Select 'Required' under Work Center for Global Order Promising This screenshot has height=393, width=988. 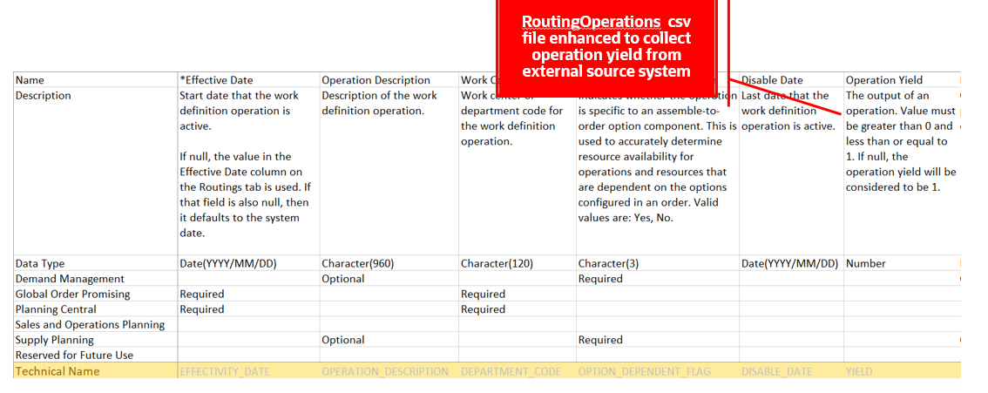click(x=518, y=295)
